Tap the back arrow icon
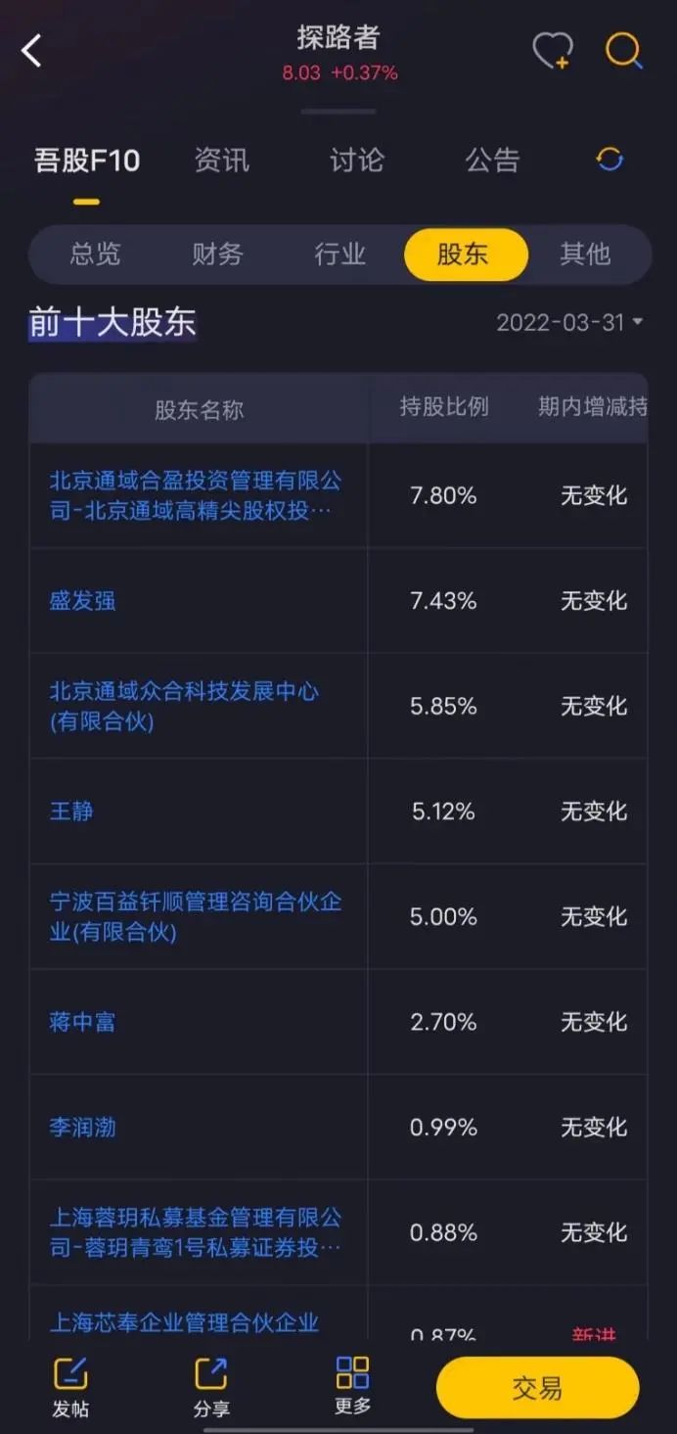Viewport: 677px width, 1434px height. (32, 51)
